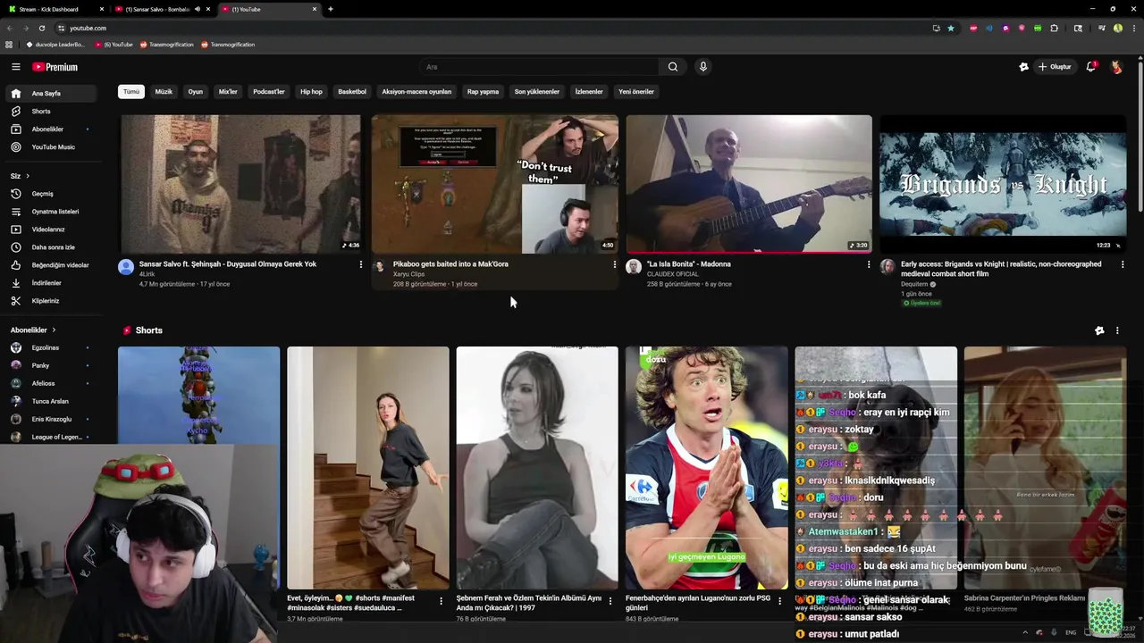Open Chrome extensions puzzle icon
The height and width of the screenshot is (643, 1144).
point(1054,28)
